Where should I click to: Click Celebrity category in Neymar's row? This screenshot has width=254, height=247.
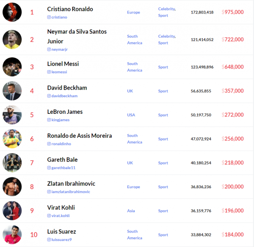[167, 36]
